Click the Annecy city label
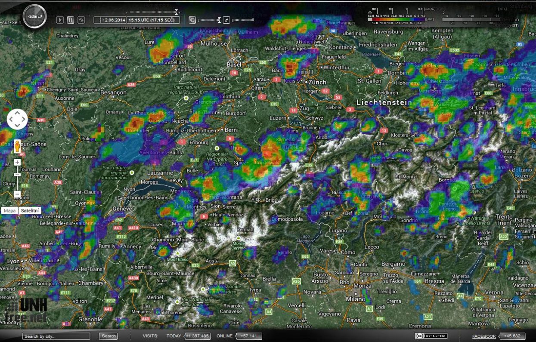536x342 pixels. pos(132,246)
